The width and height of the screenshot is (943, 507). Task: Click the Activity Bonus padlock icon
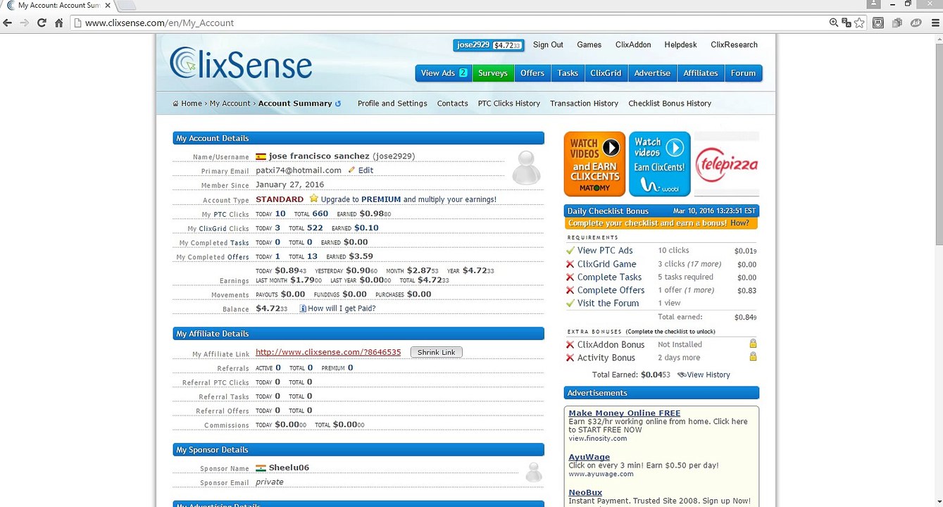753,357
